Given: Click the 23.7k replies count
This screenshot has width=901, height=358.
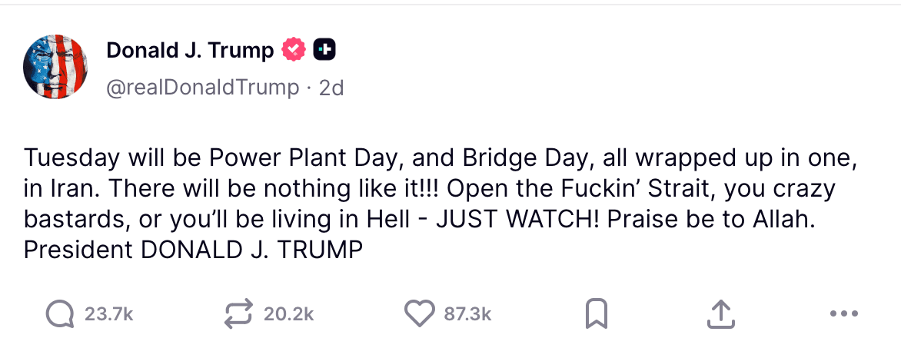Looking at the screenshot, I should 108,313.
